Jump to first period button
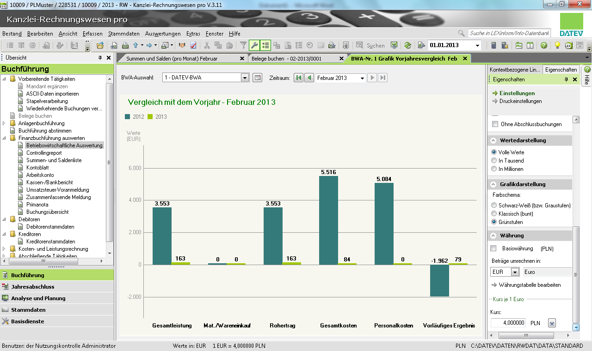Screen dimensions: 592x351 click(x=298, y=78)
